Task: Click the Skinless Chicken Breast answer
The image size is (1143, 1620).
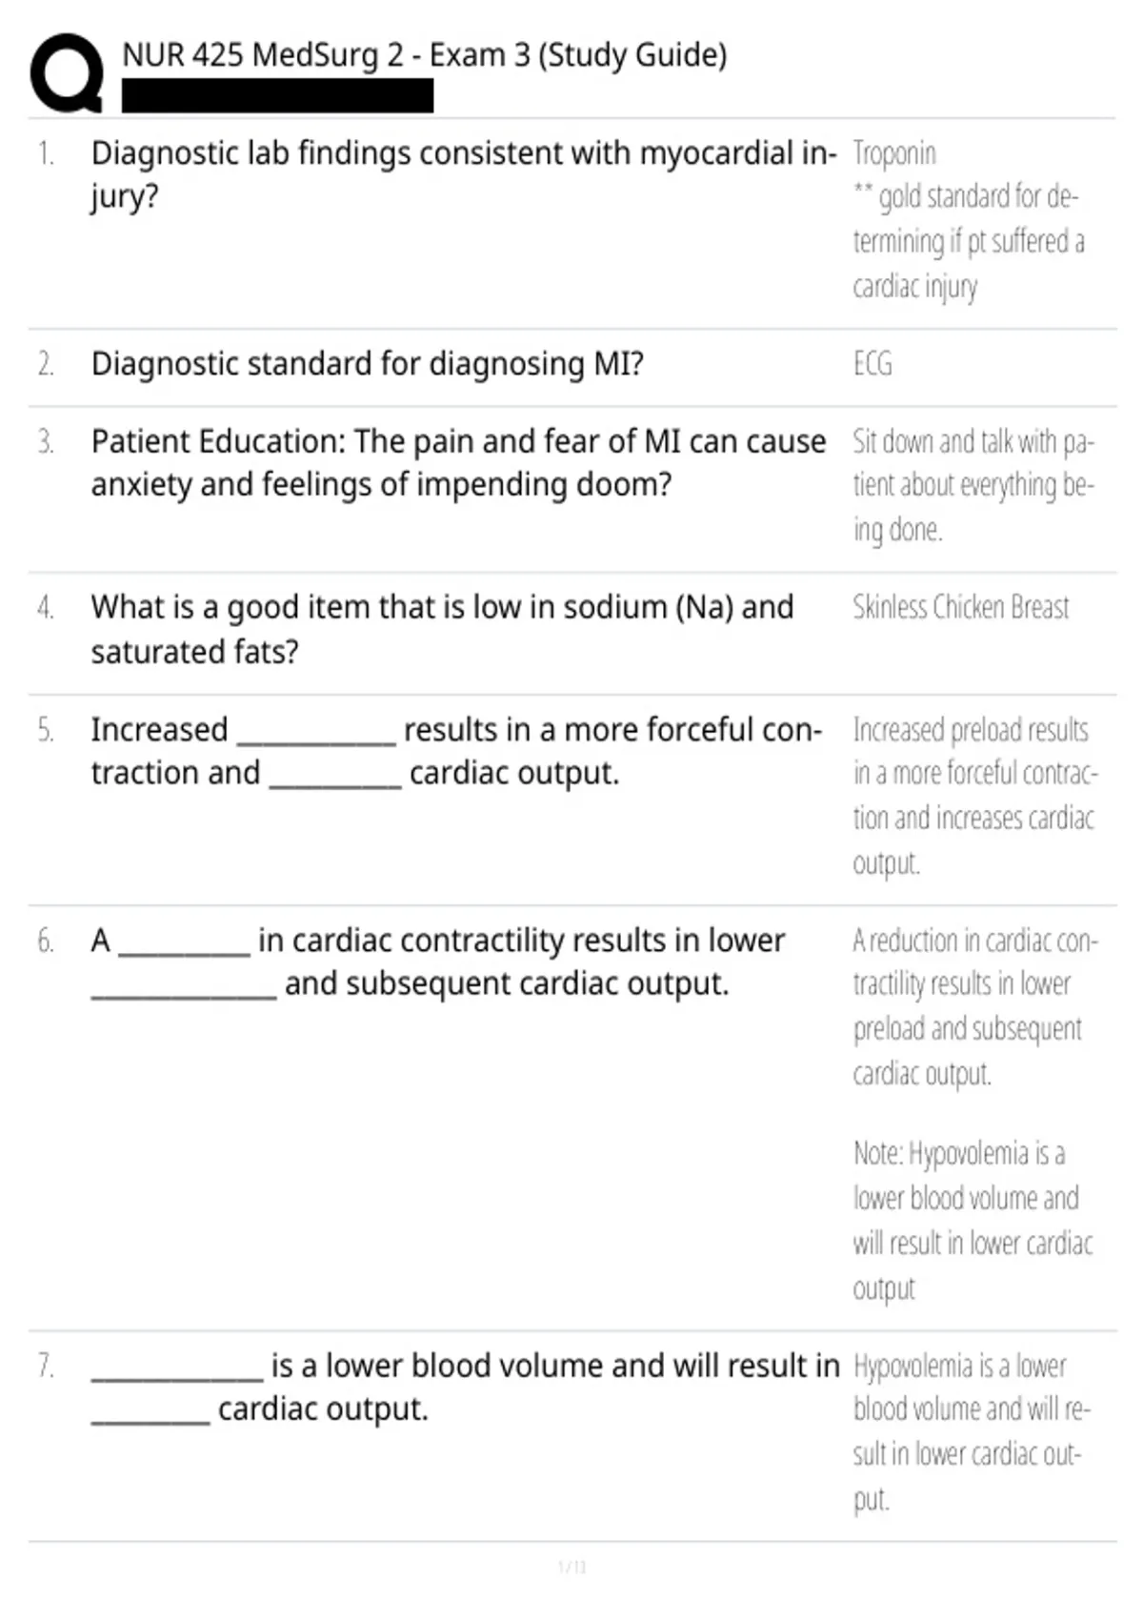Action: [960, 607]
